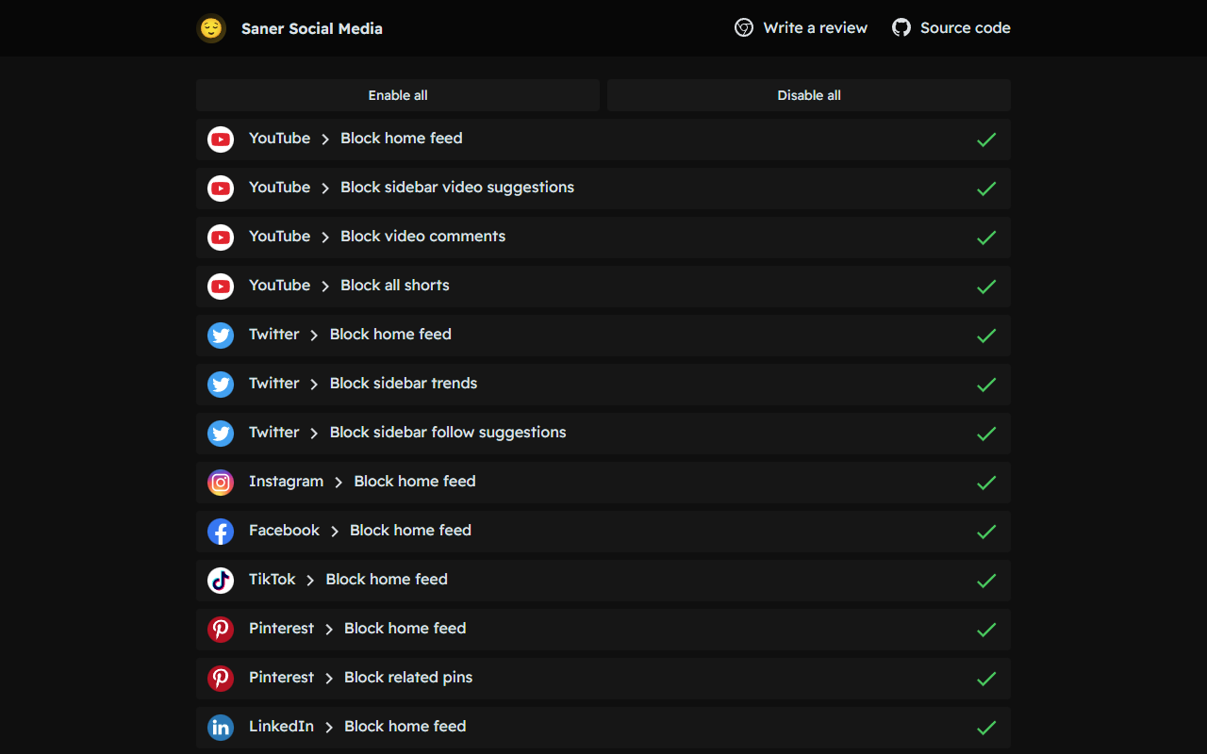Image resolution: width=1207 pixels, height=754 pixels.
Task: Toggle checkmark for YouTube Block video comments
Action: [986, 238]
